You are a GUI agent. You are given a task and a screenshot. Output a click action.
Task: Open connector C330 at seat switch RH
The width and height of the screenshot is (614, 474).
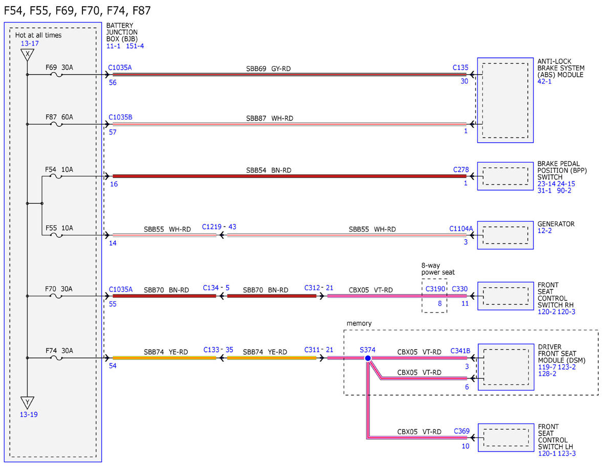459,289
